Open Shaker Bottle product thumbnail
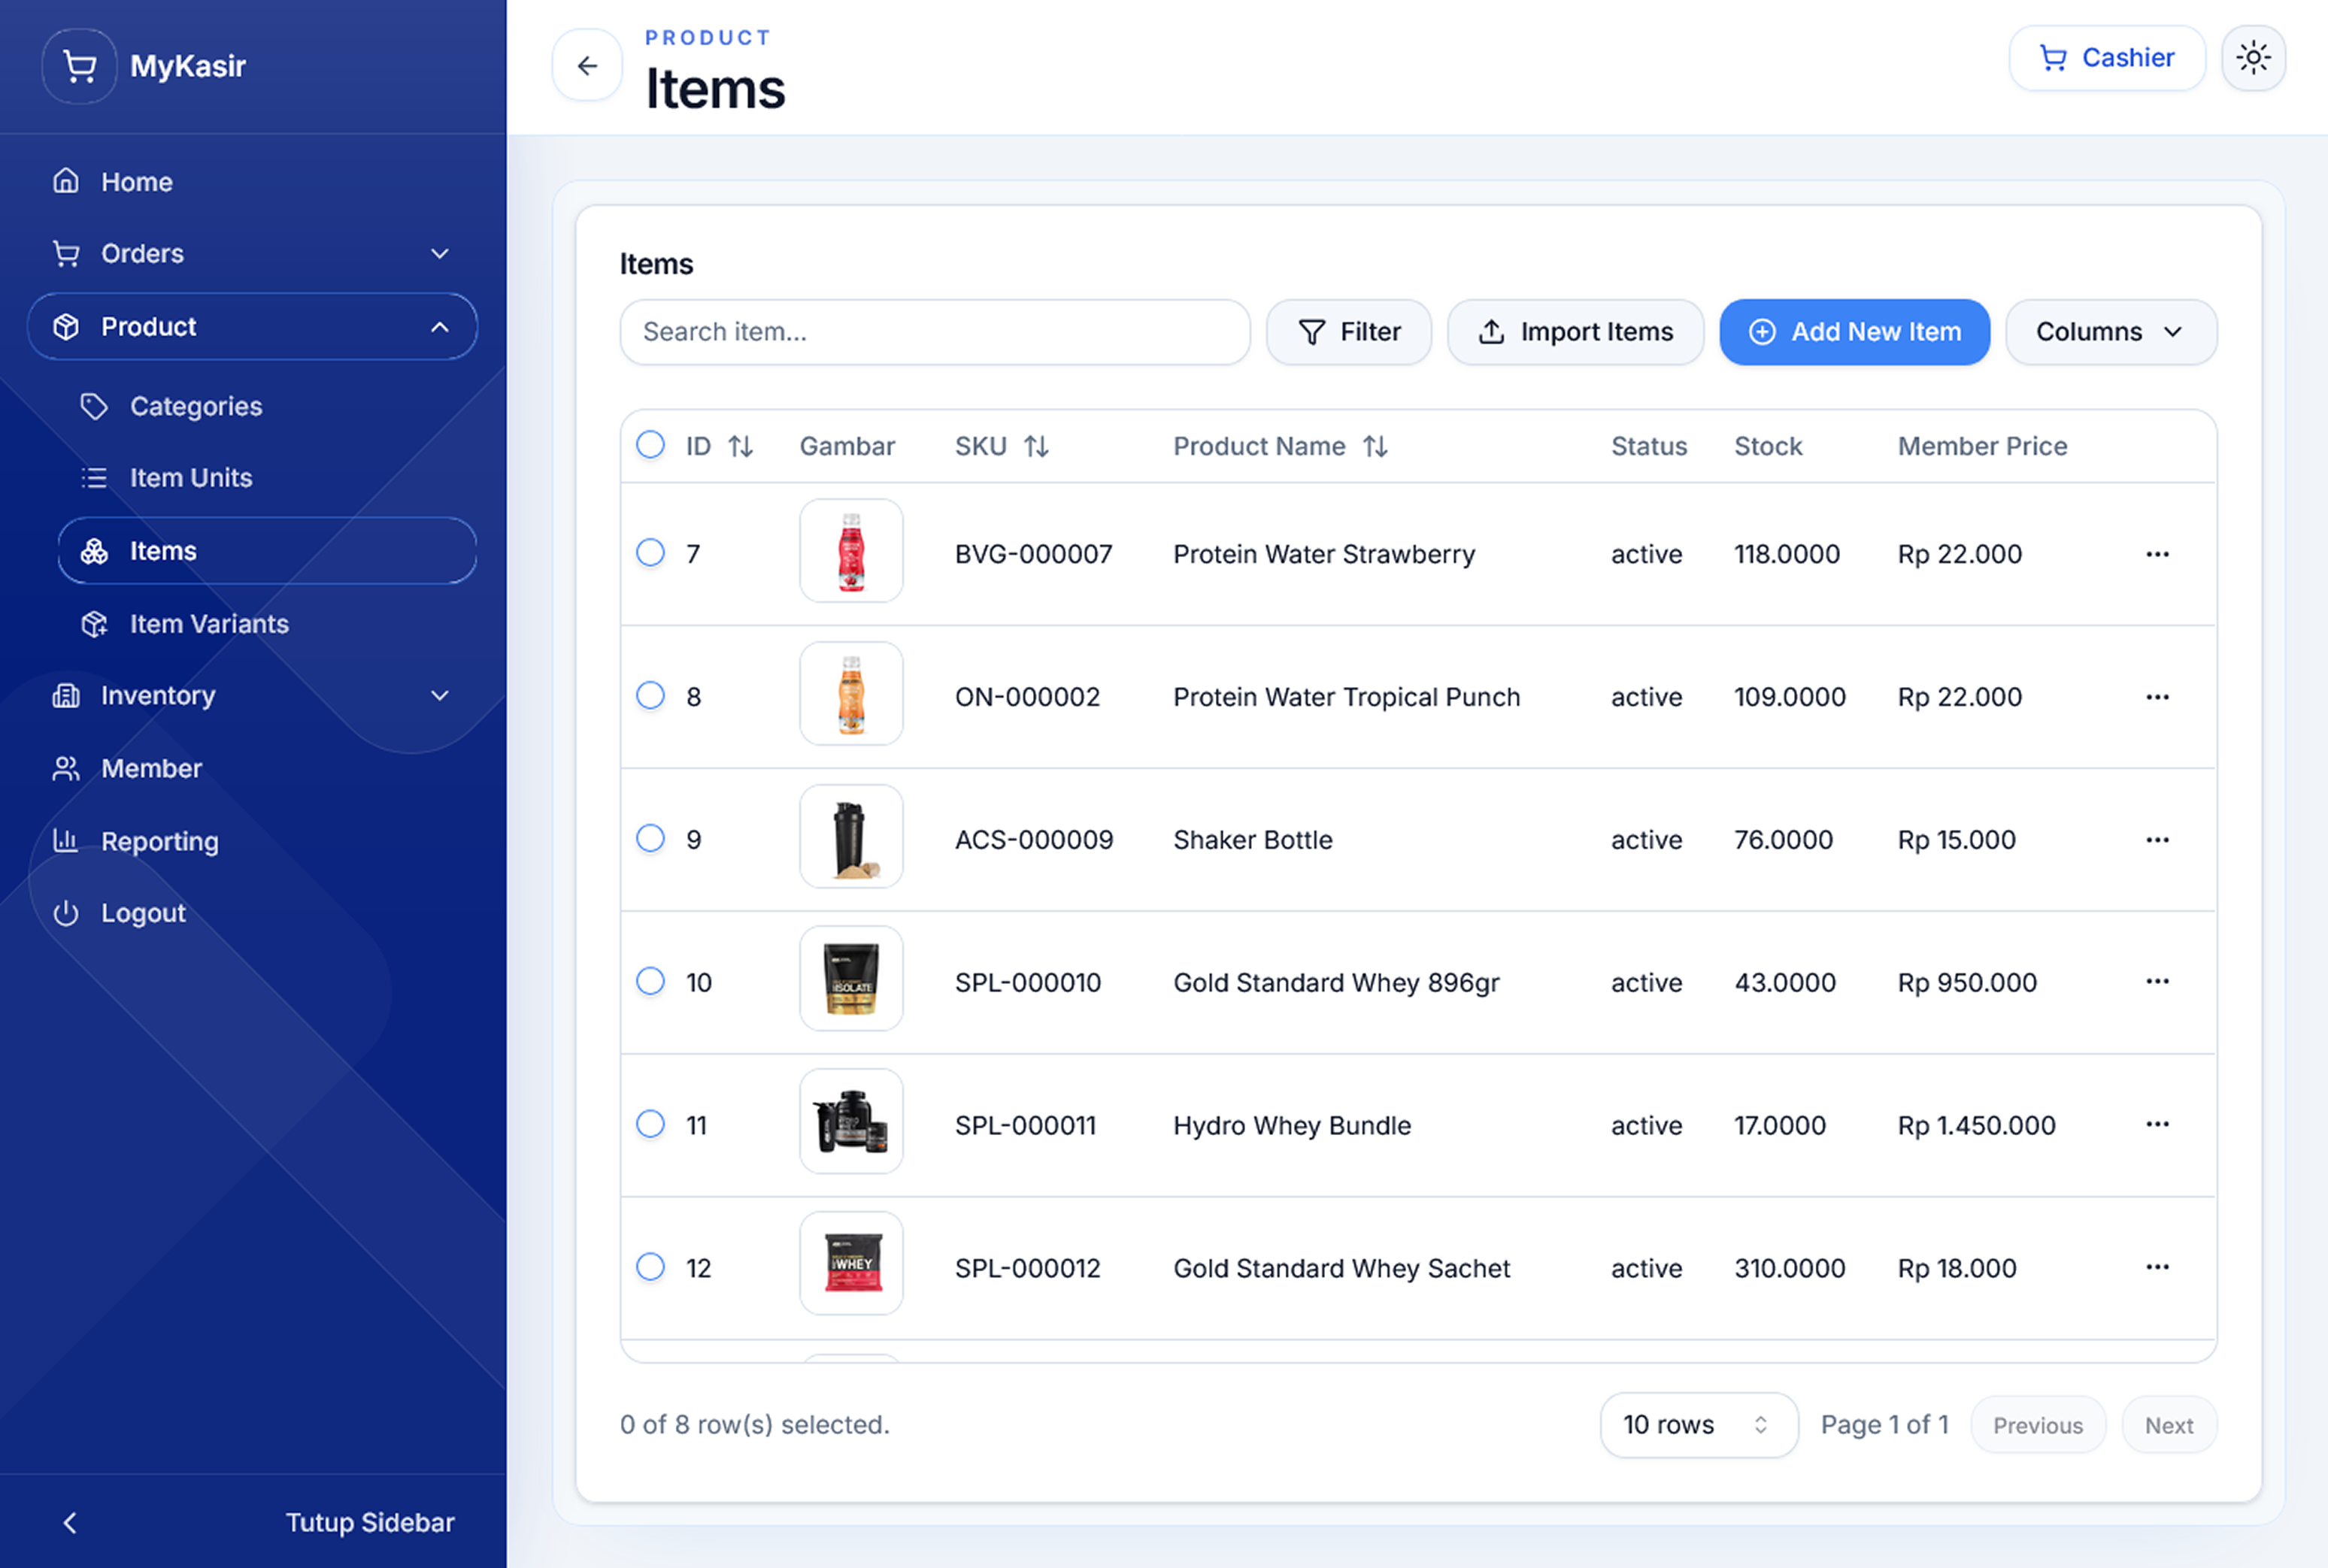This screenshot has height=1568, width=2328. point(851,837)
